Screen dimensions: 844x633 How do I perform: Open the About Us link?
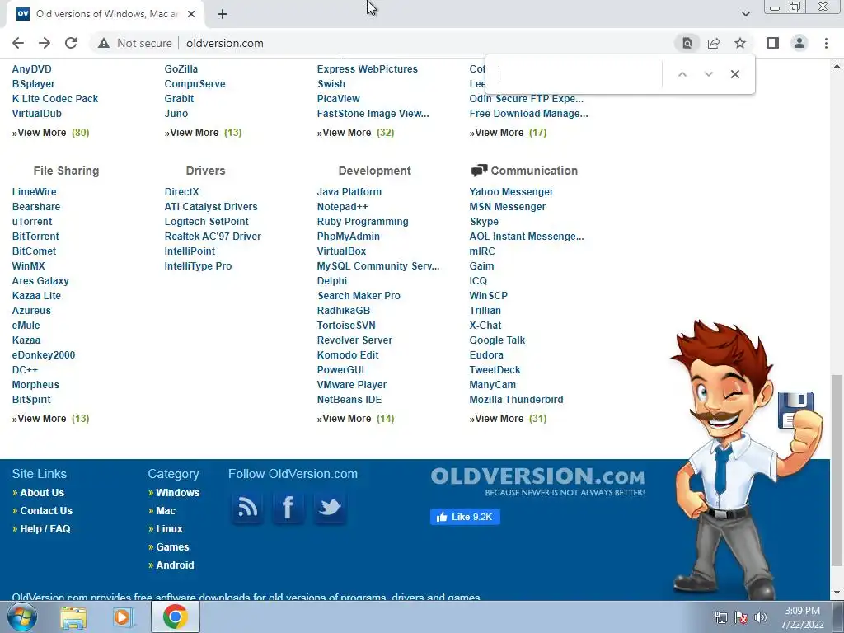42,493
